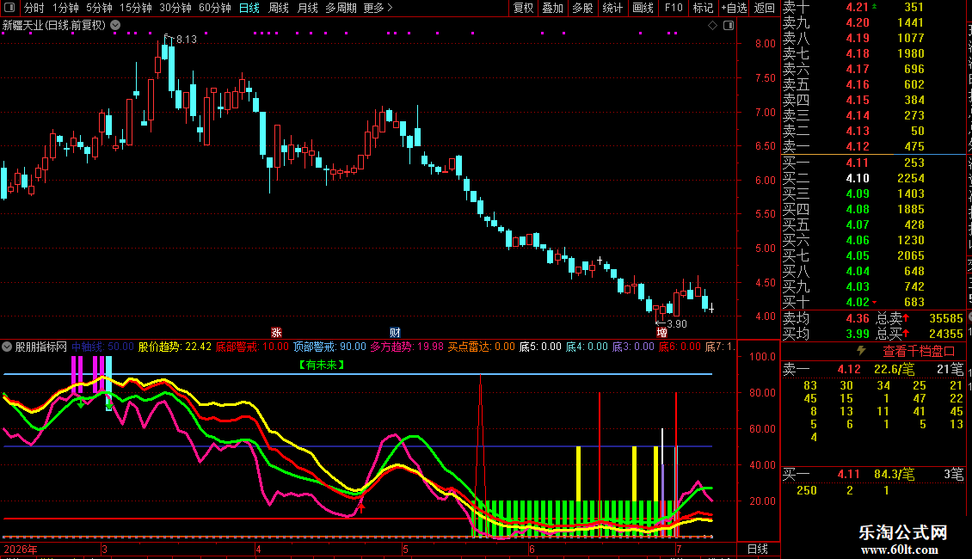Open the dropdown beside 新疆天业 stock title
The image size is (972, 559).
click(115, 26)
